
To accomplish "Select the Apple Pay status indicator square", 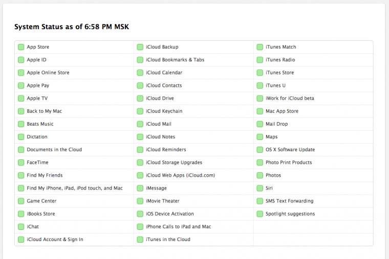I will click(x=21, y=86).
